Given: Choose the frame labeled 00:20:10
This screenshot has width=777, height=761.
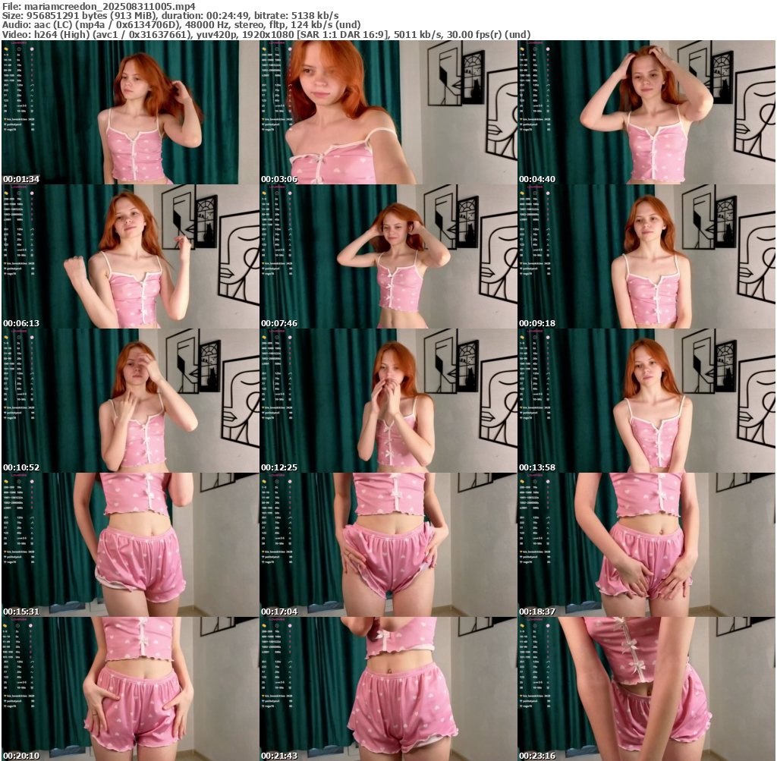Looking at the screenshot, I should [x=130, y=689].
